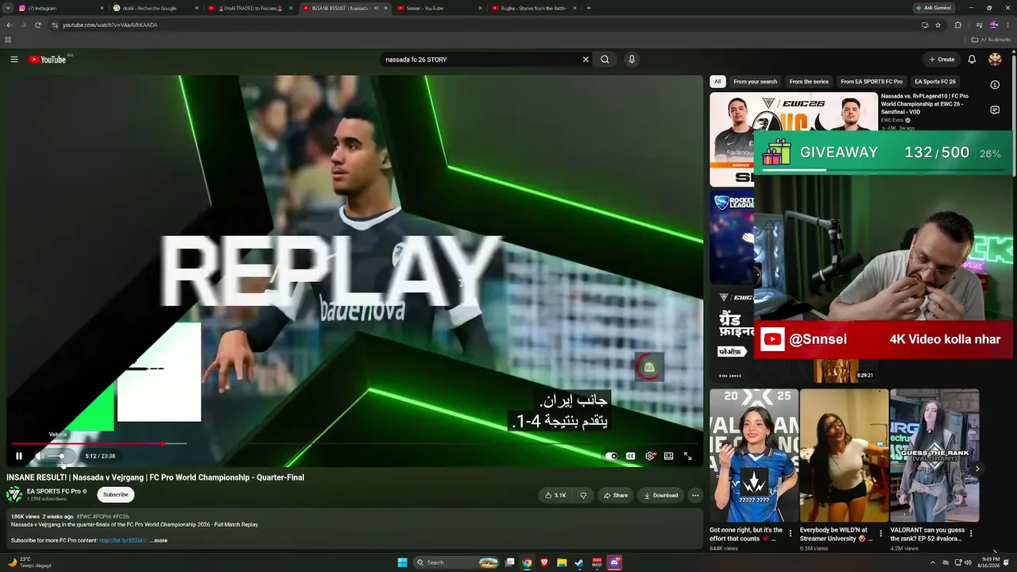The image size is (1017, 572).
Task: Filter by EA Sports FC 26 chip
Action: tap(935, 81)
